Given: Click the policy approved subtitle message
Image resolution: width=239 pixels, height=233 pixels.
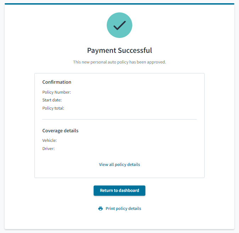Looking at the screenshot, I should click(119, 62).
